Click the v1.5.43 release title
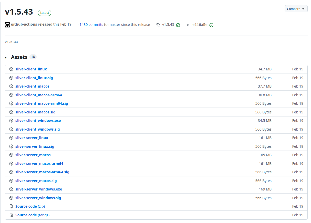This screenshot has height=223, width=311. [19, 12]
